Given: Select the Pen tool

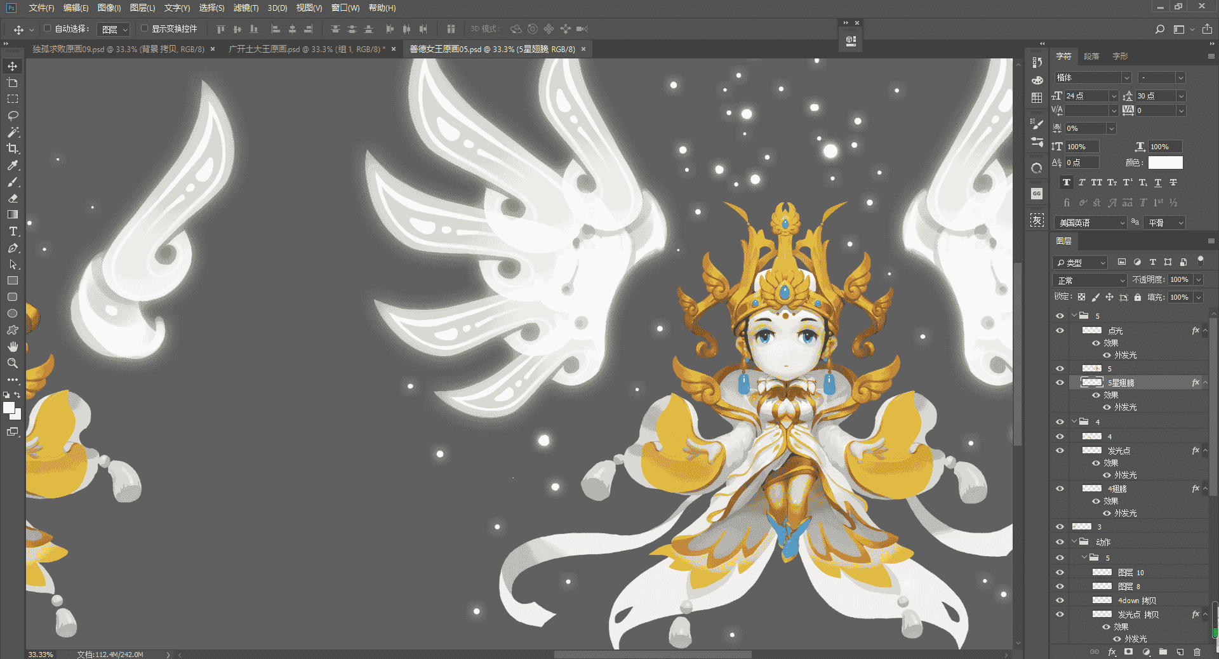Looking at the screenshot, I should click(13, 248).
